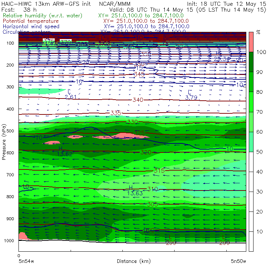The image size is (268, 268).
Task: Select the 70–80% bright green colorbar segment
Action: tap(251, 102)
